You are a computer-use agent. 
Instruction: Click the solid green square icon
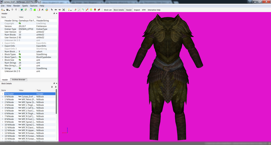35,10
